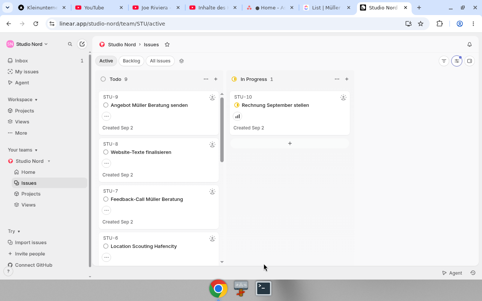Open the help question mark button
The height and width of the screenshot is (301, 482).
click(x=8, y=271)
